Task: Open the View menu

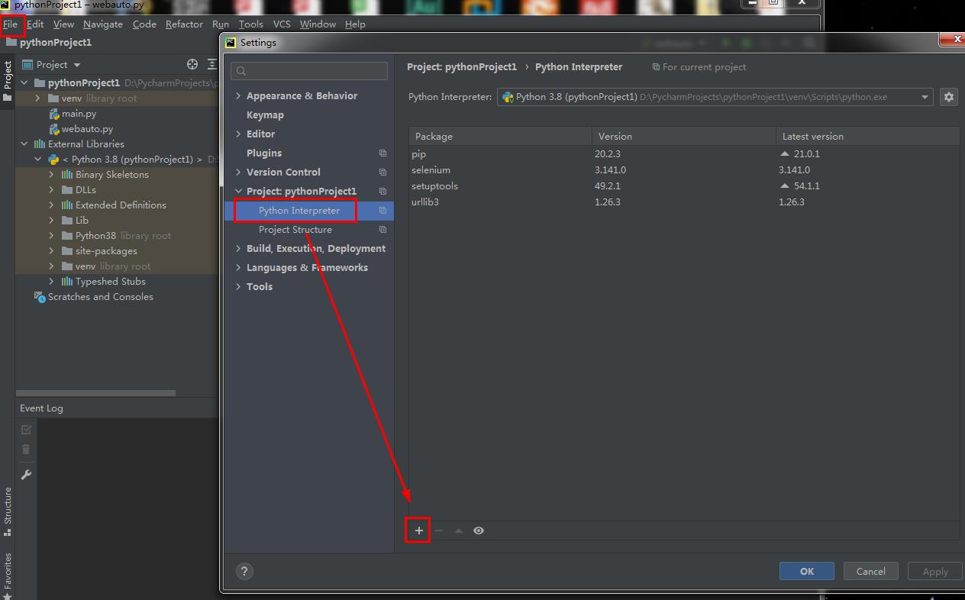Action: (x=63, y=24)
